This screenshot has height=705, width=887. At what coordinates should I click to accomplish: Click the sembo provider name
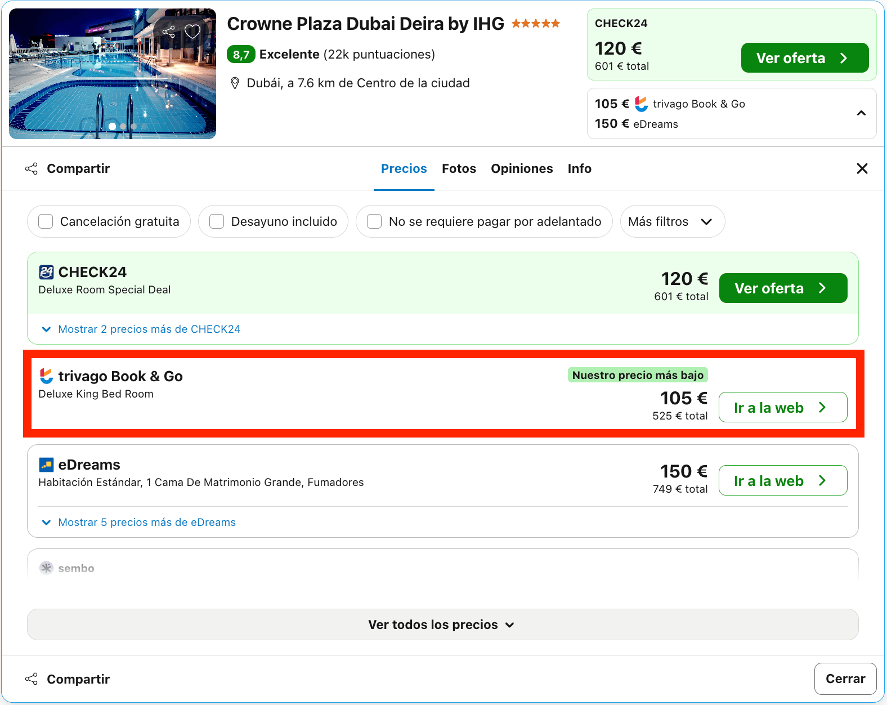click(x=76, y=568)
